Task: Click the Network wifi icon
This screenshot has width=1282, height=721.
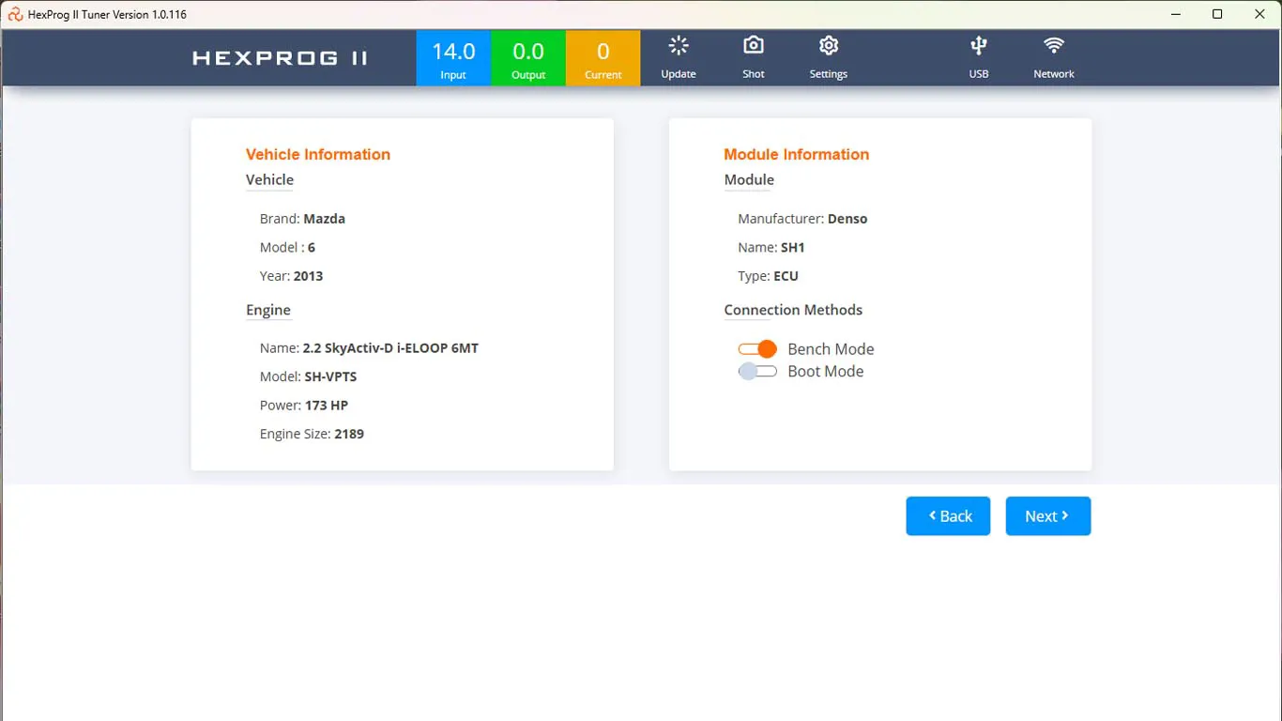Action: pos(1054,45)
